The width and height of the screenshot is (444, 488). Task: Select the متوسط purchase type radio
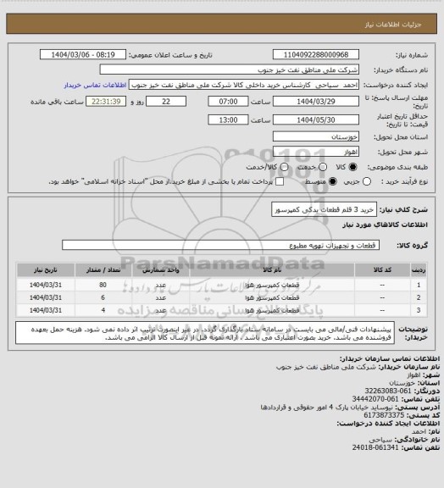tap(333, 181)
